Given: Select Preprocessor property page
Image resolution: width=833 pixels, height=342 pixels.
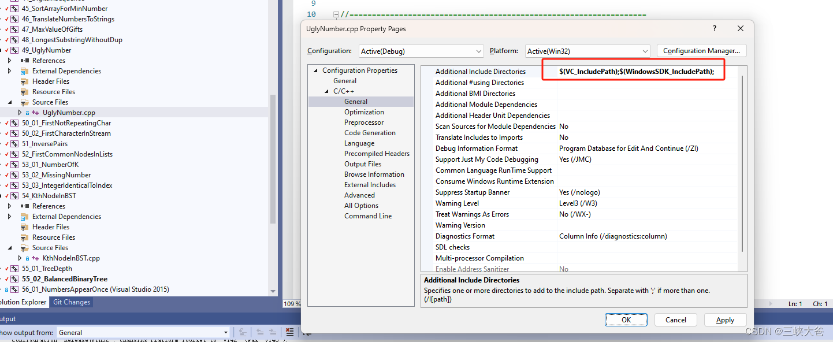Looking at the screenshot, I should (364, 122).
